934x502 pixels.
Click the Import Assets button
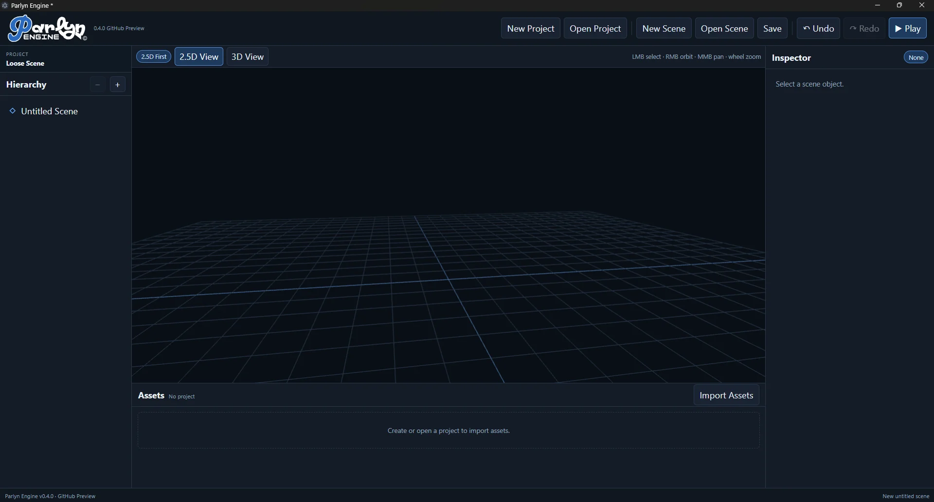coord(726,395)
